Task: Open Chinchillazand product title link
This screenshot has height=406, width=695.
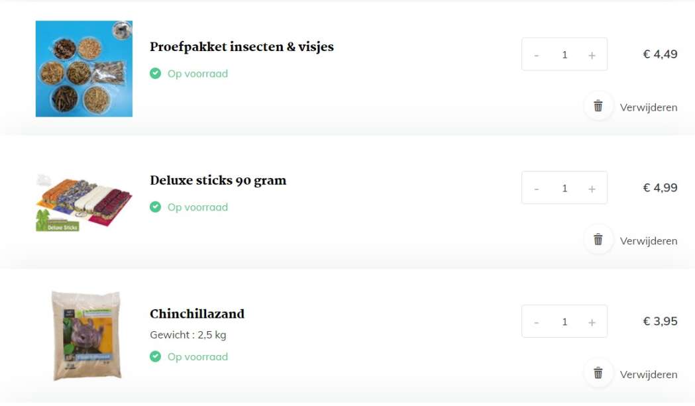Action: [x=197, y=314]
